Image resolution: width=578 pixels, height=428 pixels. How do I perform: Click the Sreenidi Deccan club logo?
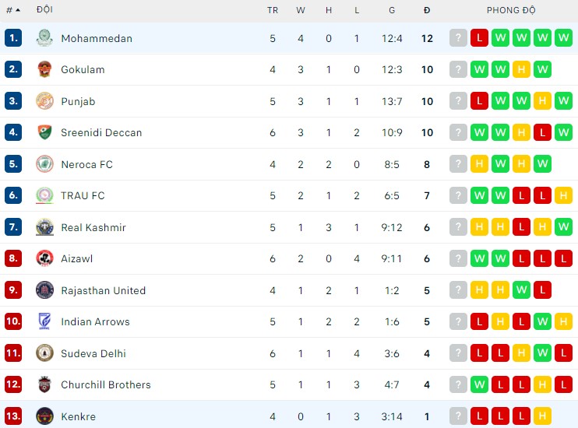click(44, 132)
